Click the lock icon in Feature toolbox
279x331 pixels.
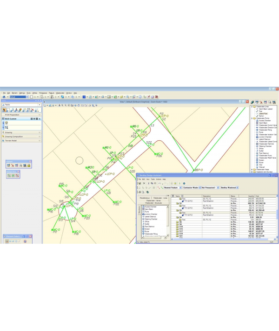29,165
